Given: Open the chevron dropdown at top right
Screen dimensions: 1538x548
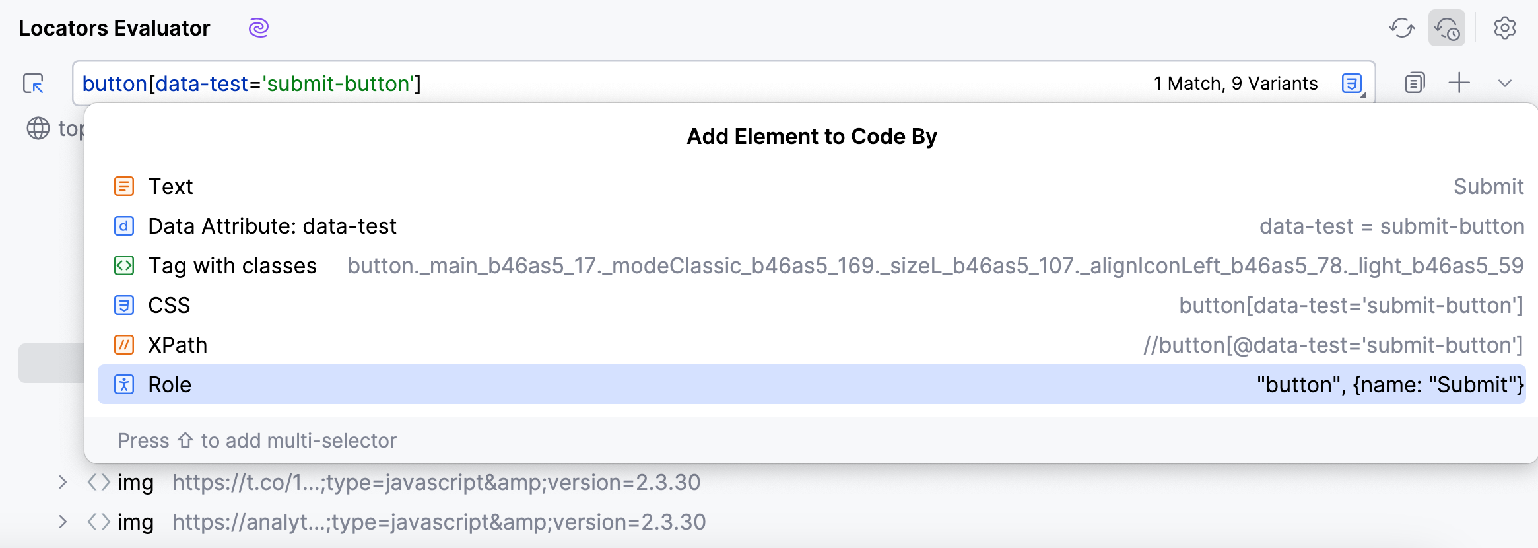Looking at the screenshot, I should point(1504,83).
